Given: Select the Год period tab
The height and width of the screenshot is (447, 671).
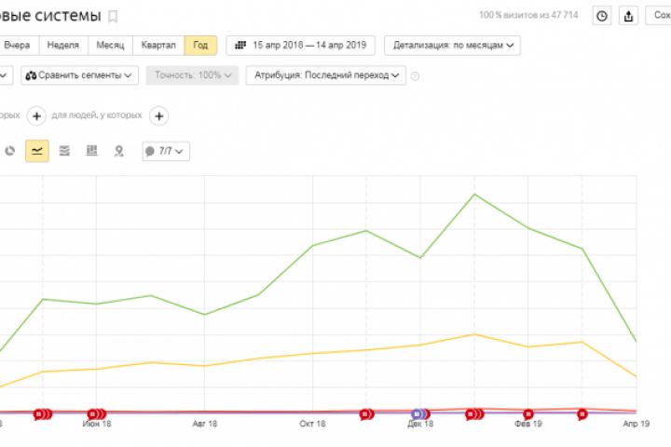Looking at the screenshot, I should (200, 45).
